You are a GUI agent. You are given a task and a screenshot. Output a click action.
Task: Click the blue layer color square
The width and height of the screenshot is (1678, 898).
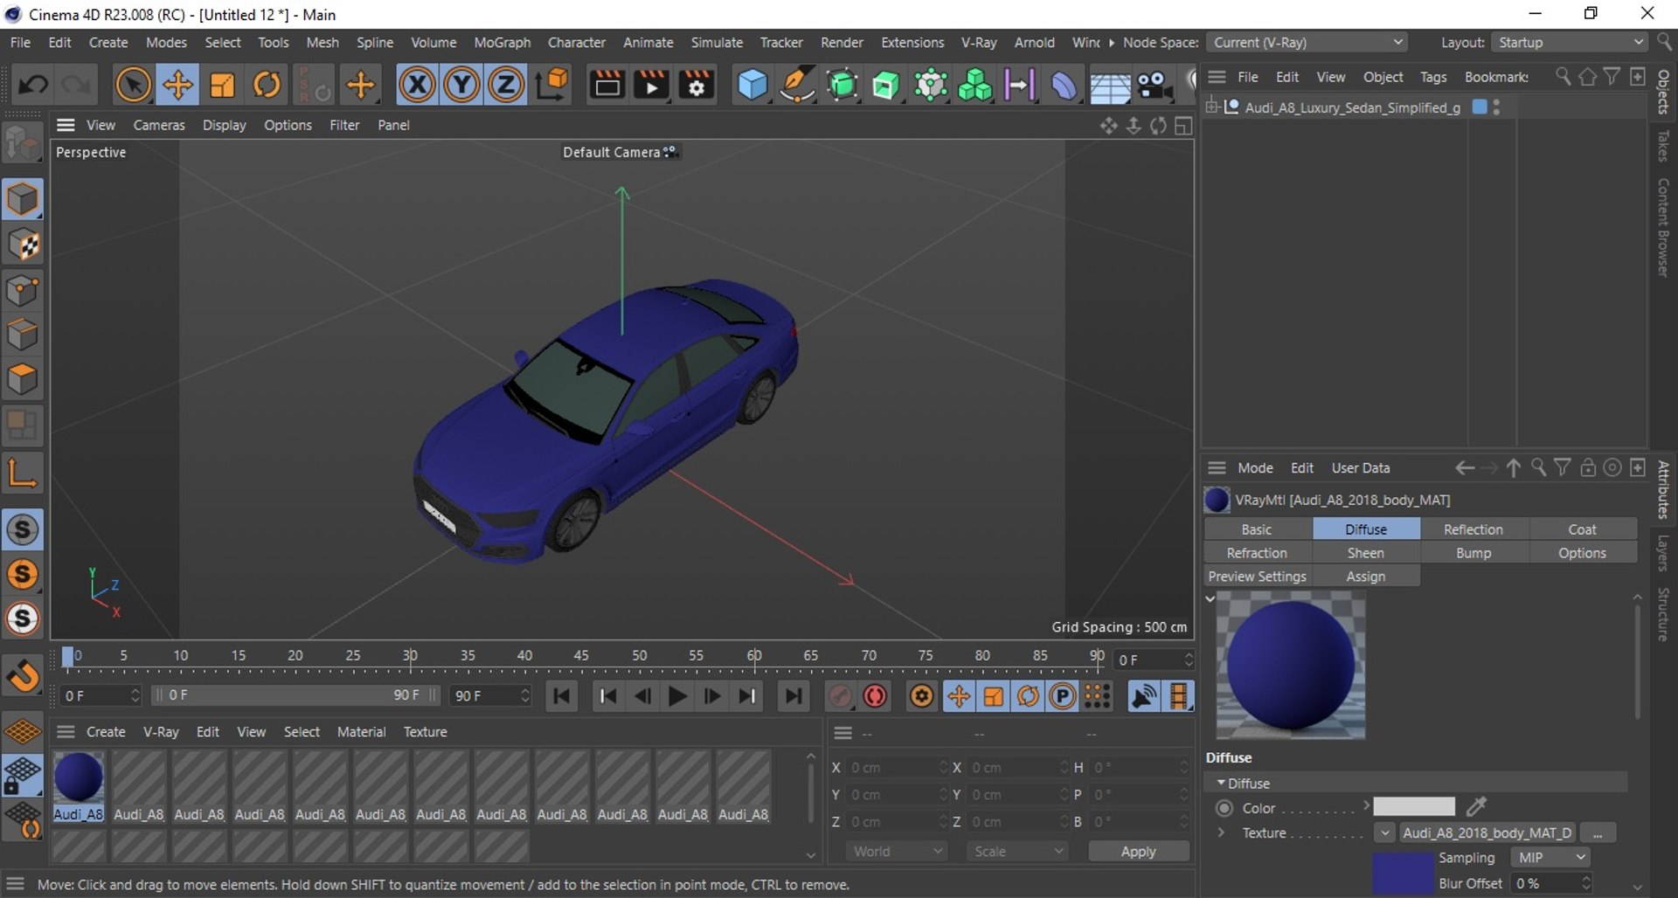pos(1480,107)
